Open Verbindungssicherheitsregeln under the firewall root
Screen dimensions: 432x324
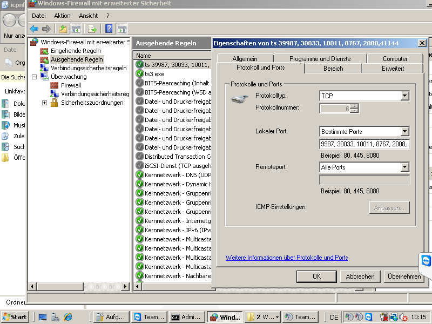[x=89, y=68]
